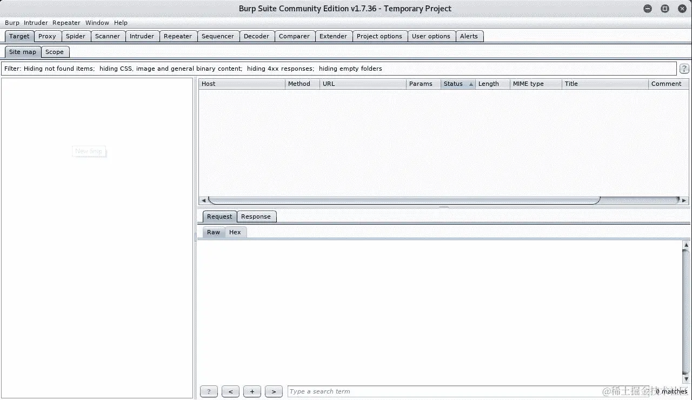Viewport: 692px width, 400px height.
Task: Switch to the Repeater tab
Action: [x=178, y=36]
